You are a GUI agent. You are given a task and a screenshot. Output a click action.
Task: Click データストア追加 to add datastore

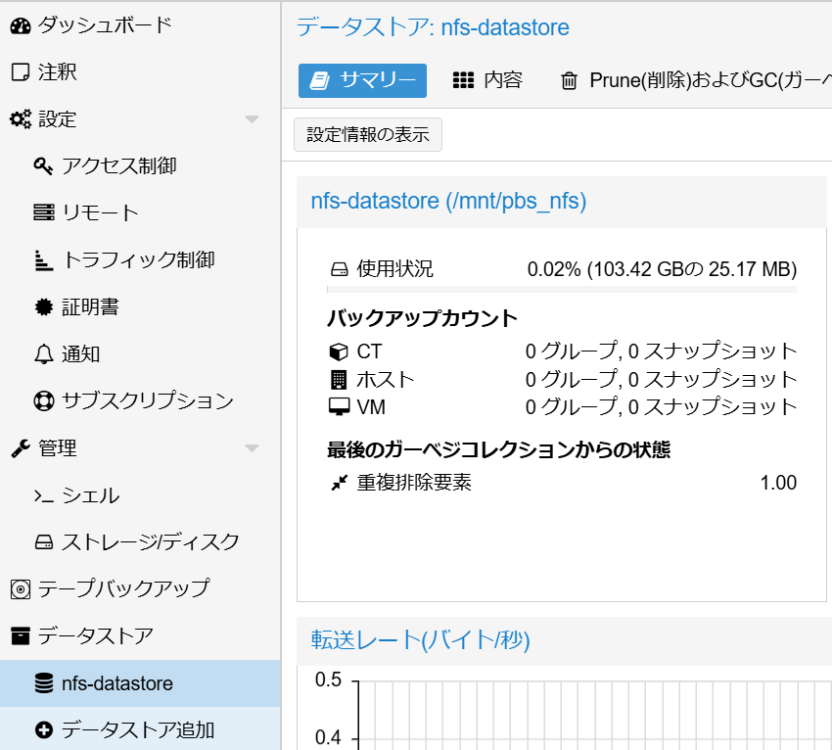(x=140, y=729)
